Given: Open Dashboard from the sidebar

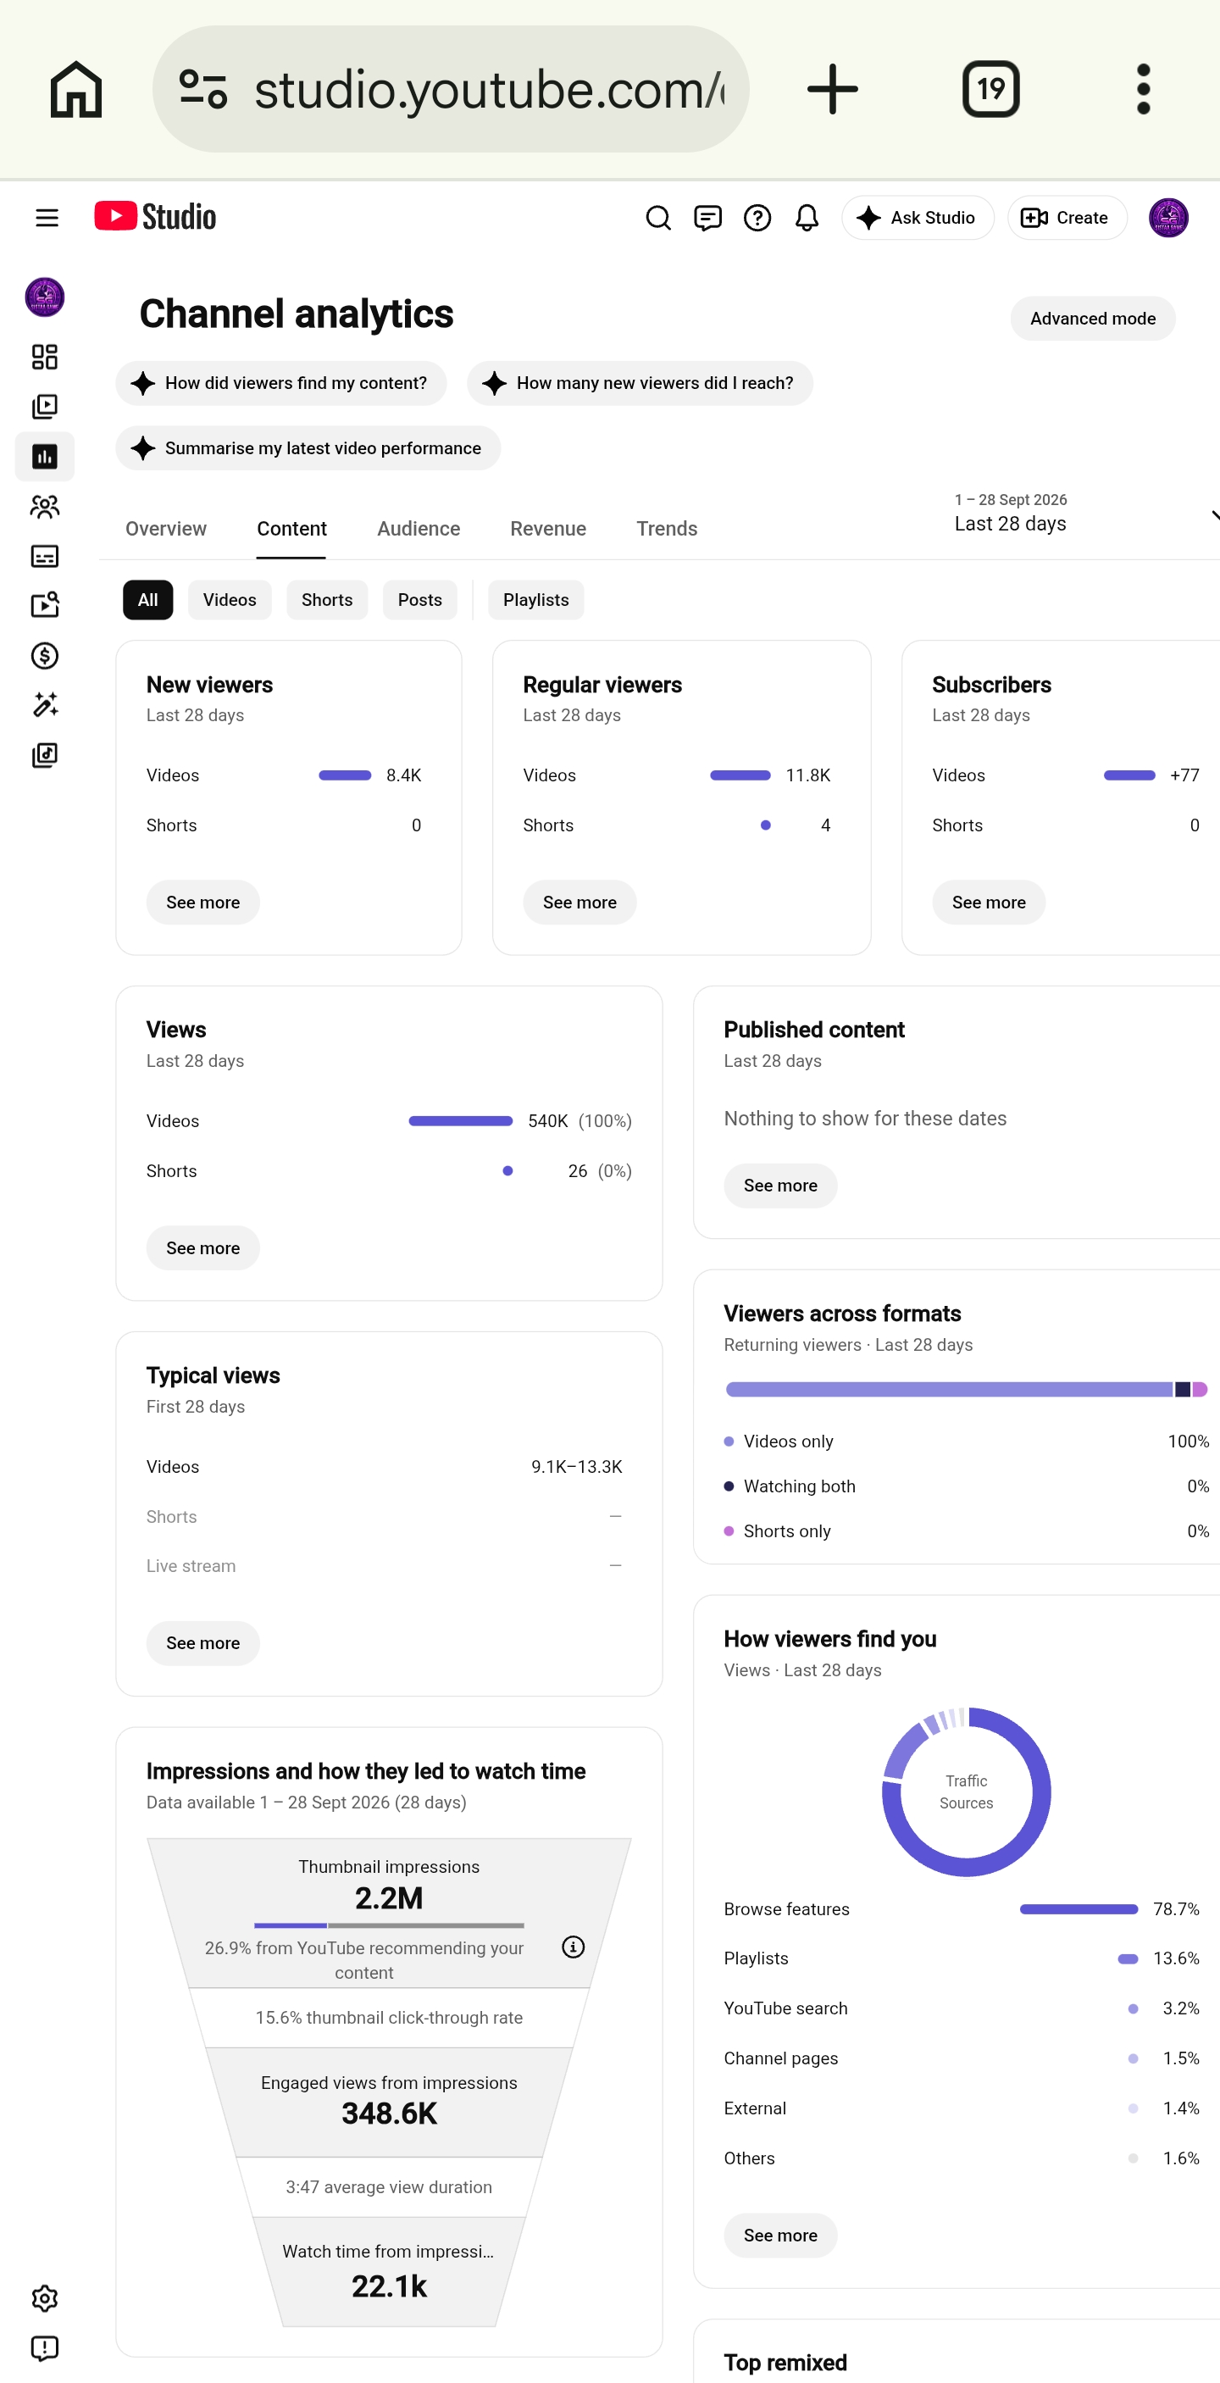Looking at the screenshot, I should pyautogui.click(x=44, y=357).
